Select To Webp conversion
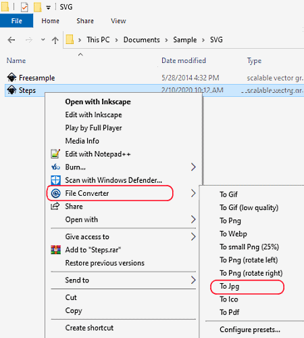The image size is (304, 338). click(x=233, y=234)
